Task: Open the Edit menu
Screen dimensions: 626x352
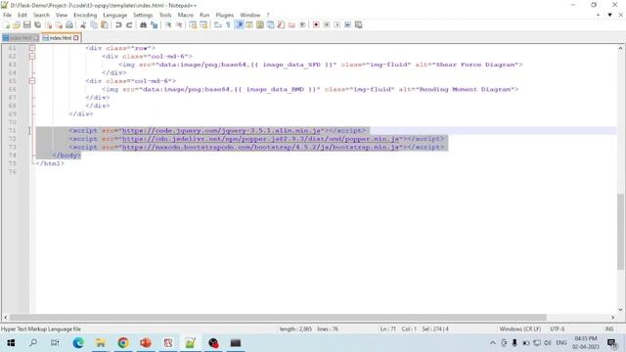Action: click(22, 15)
